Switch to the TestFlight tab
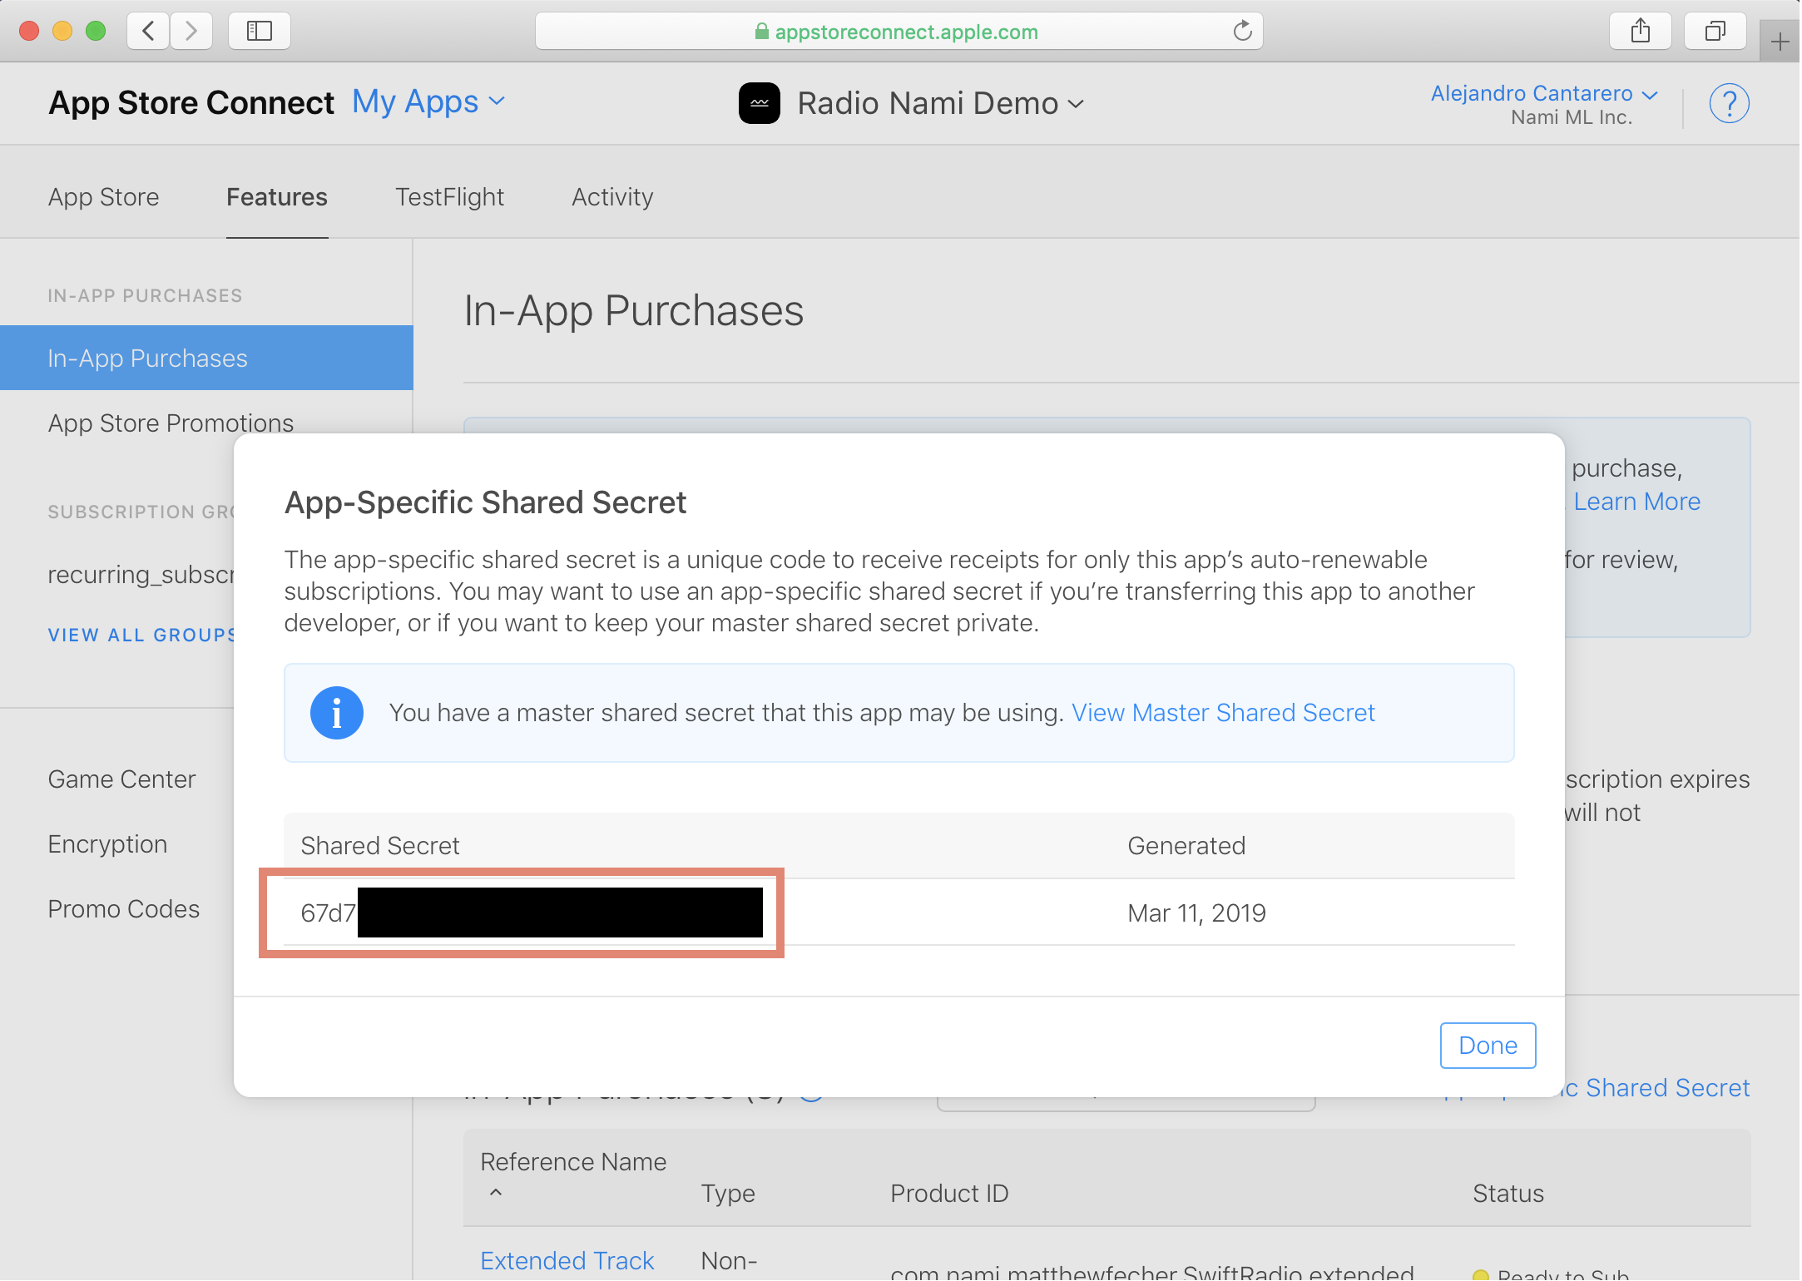Image resolution: width=1802 pixels, height=1281 pixels. click(449, 197)
